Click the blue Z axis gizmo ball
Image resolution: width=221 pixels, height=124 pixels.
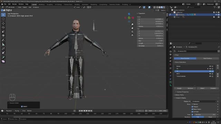(x=129, y=14)
